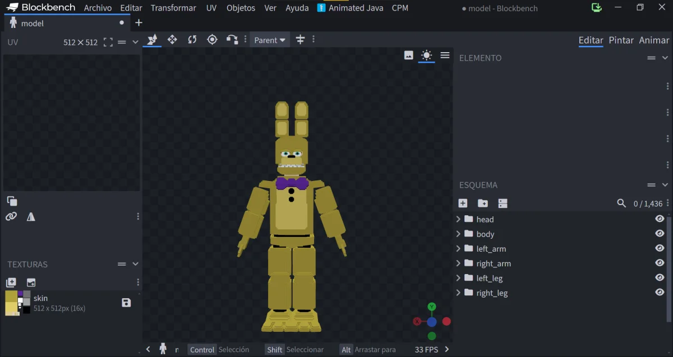Image resolution: width=673 pixels, height=357 pixels.
Task: Click the add cube icon in Esquema
Action: [x=463, y=203]
